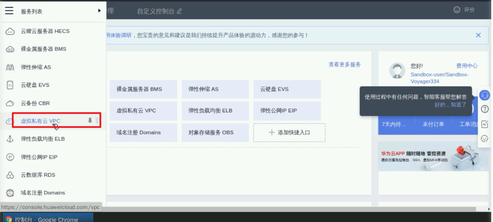Click 评价 text in the header
Image resolution: width=493 pixels, height=222 pixels.
(x=469, y=10)
